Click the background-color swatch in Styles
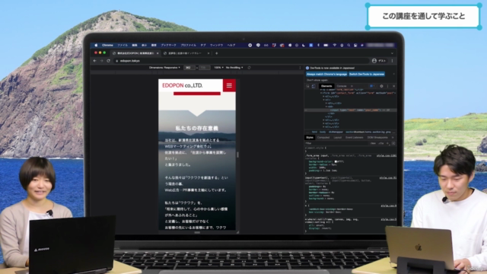 336,161
